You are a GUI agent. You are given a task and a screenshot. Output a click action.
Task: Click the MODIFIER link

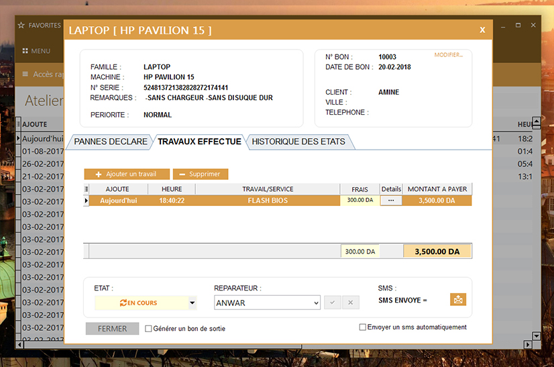[448, 55]
